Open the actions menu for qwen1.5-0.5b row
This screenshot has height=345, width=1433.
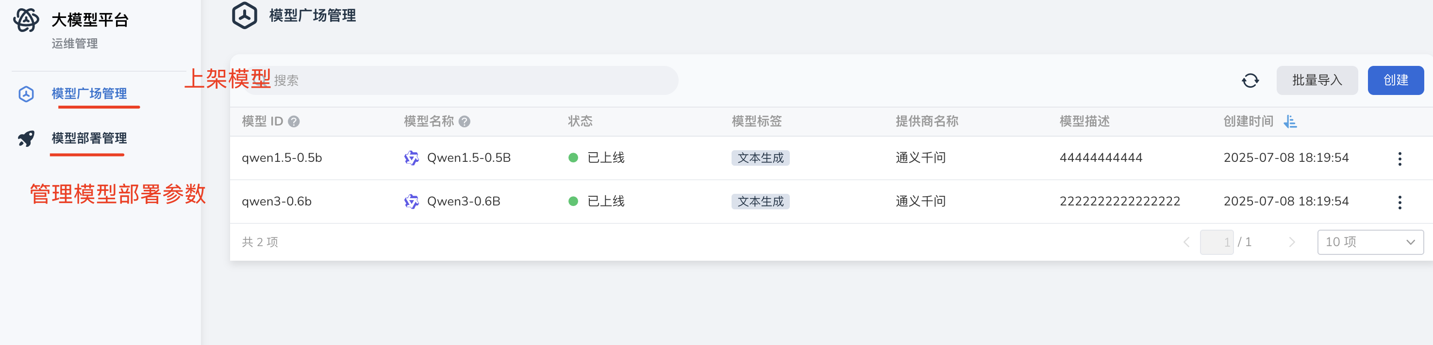(x=1400, y=158)
